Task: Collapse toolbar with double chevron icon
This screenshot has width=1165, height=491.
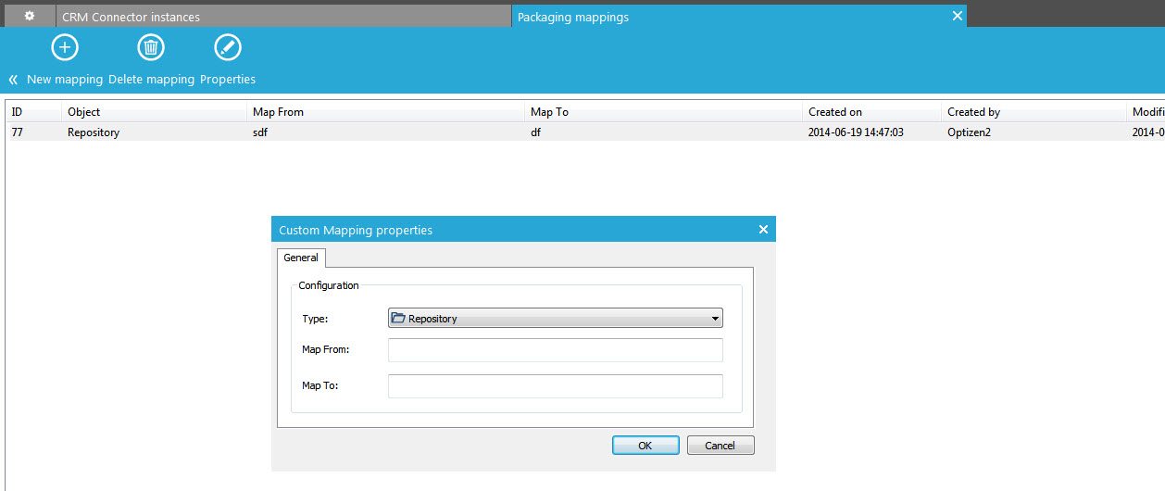Action: pos(13,80)
